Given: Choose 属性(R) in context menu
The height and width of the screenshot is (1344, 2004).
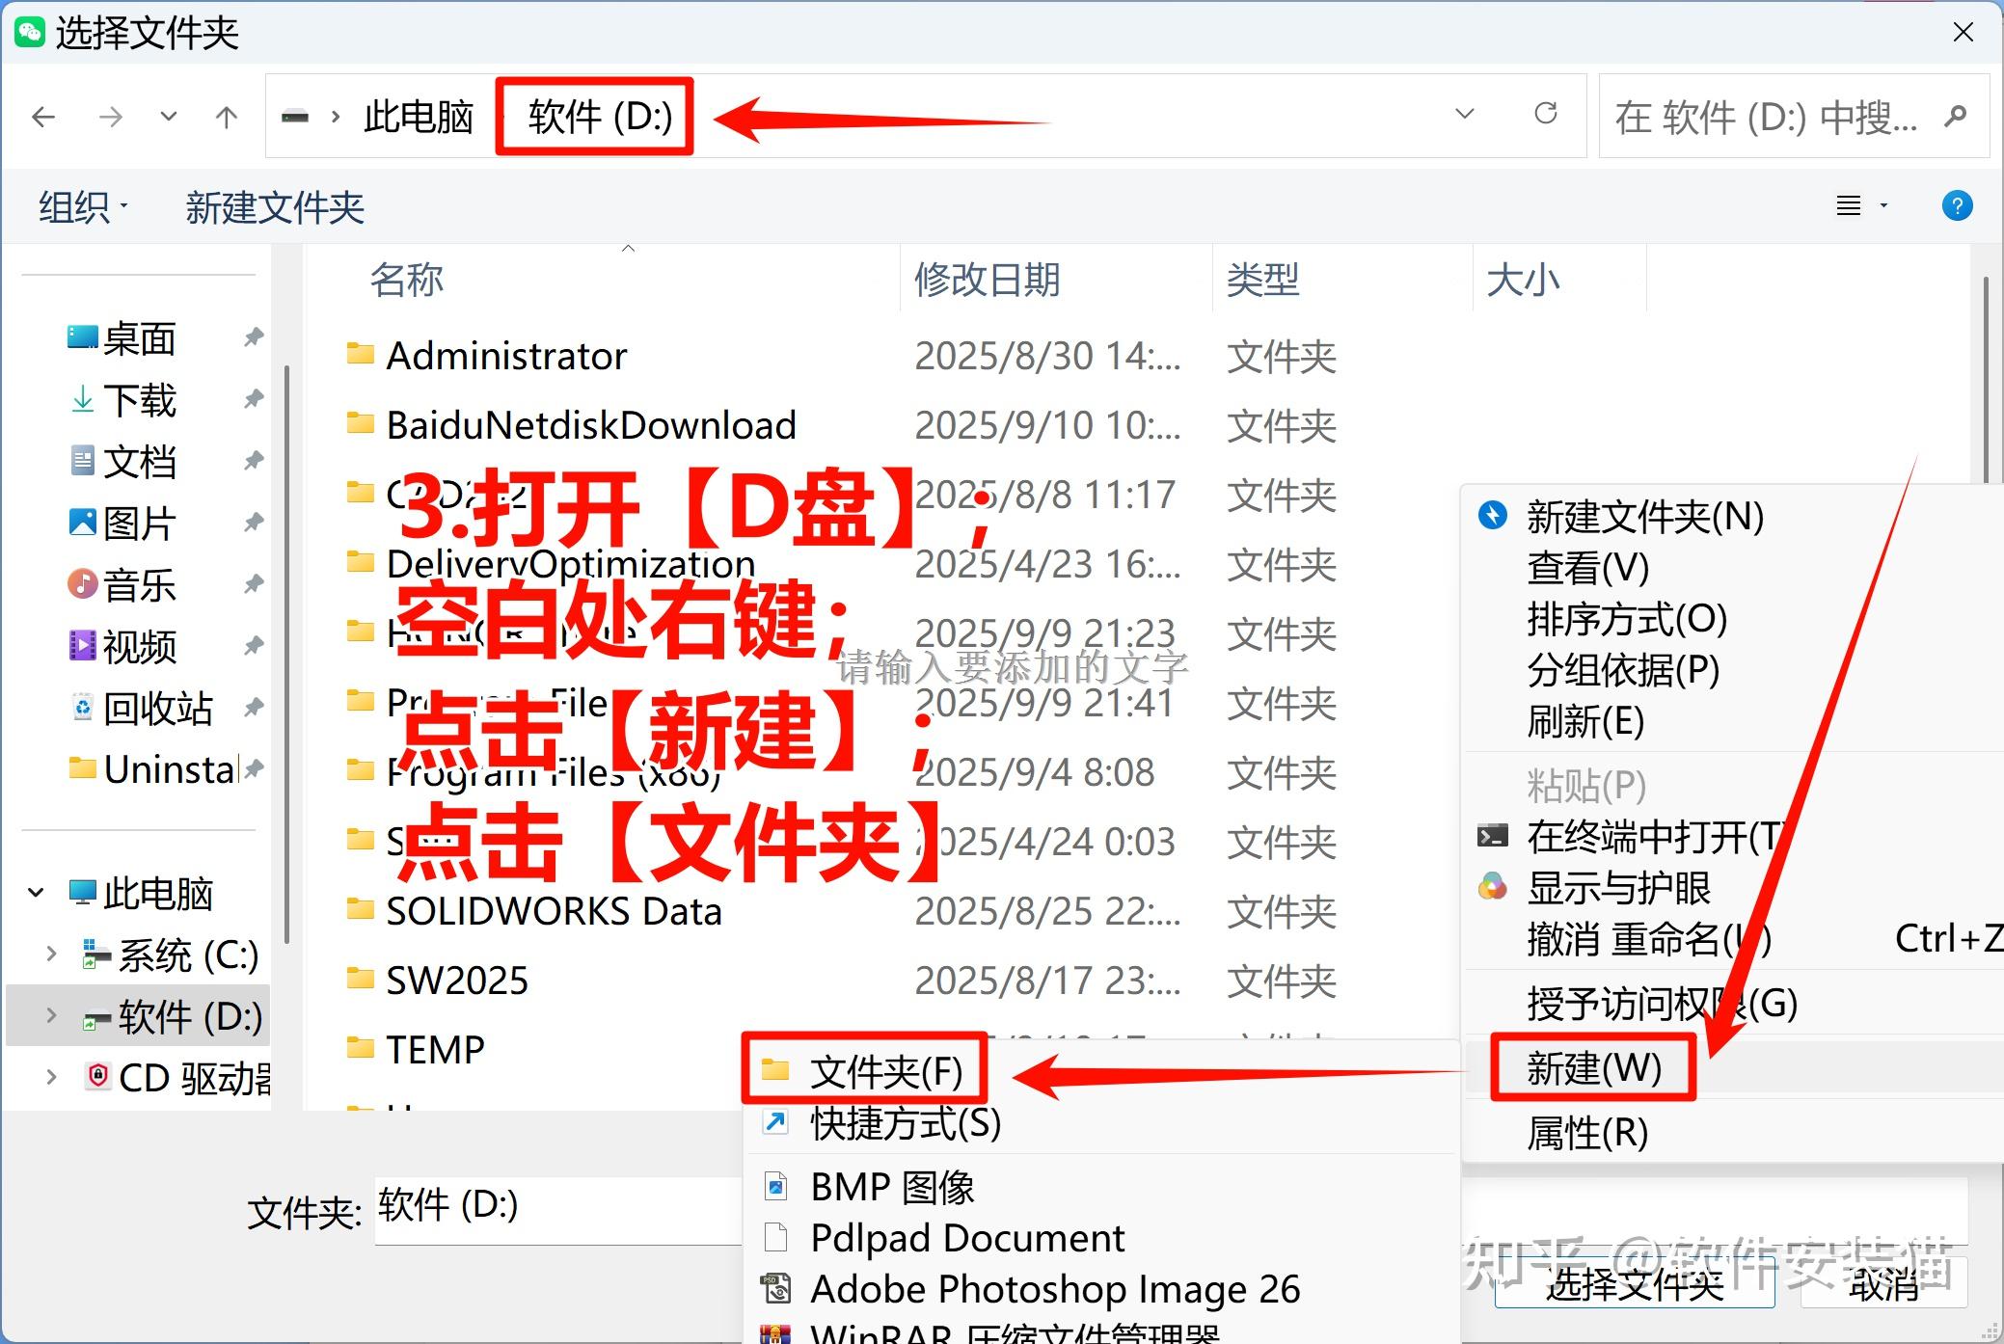Looking at the screenshot, I should (1587, 1133).
